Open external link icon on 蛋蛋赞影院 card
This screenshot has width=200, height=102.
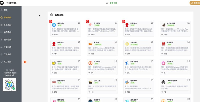(79, 80)
